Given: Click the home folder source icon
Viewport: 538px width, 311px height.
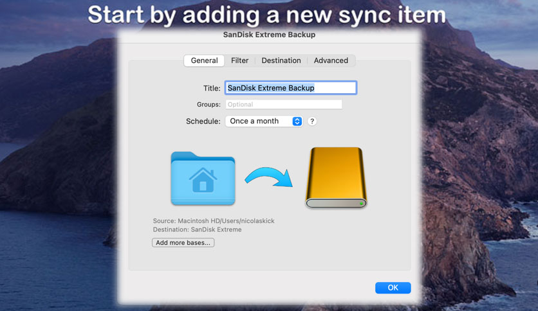Looking at the screenshot, I should 203,178.
